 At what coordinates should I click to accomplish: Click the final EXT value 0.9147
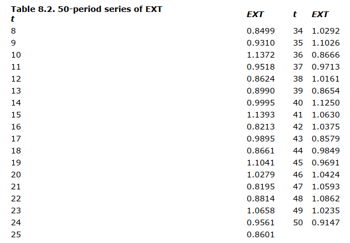pos(323,222)
